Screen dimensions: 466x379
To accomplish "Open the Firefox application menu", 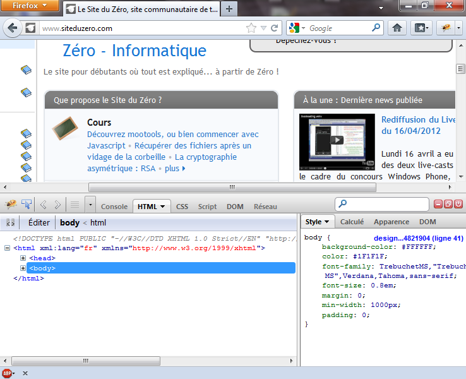I will (30, 5).
